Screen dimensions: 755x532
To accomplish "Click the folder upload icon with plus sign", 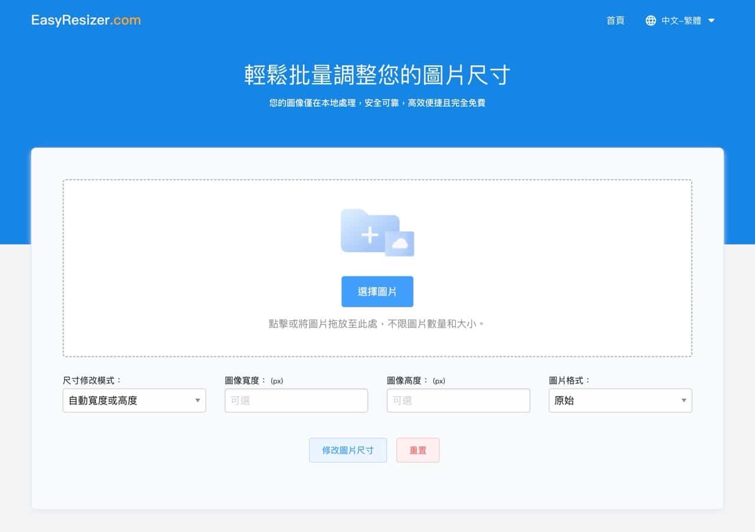I will pos(370,231).
